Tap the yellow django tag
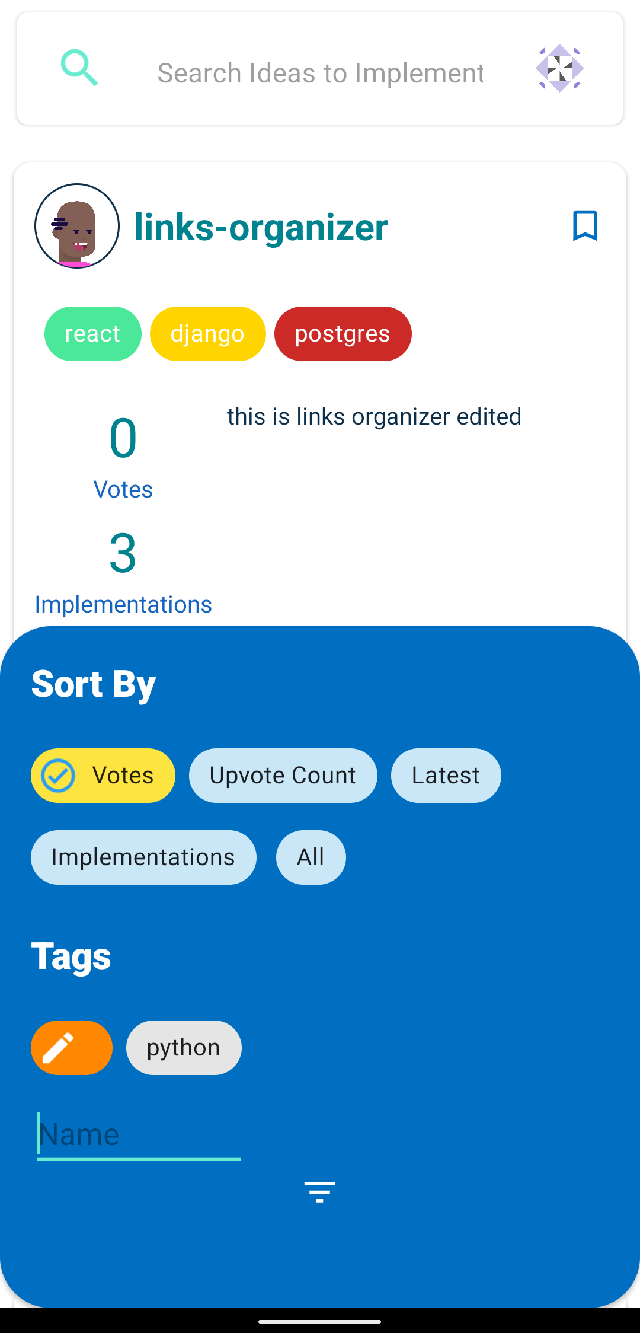 point(207,334)
